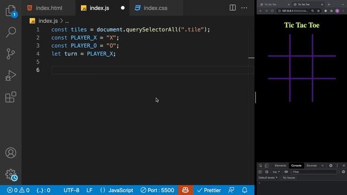
Task: Toggle DevTools inspect element mode
Action: coord(260,166)
